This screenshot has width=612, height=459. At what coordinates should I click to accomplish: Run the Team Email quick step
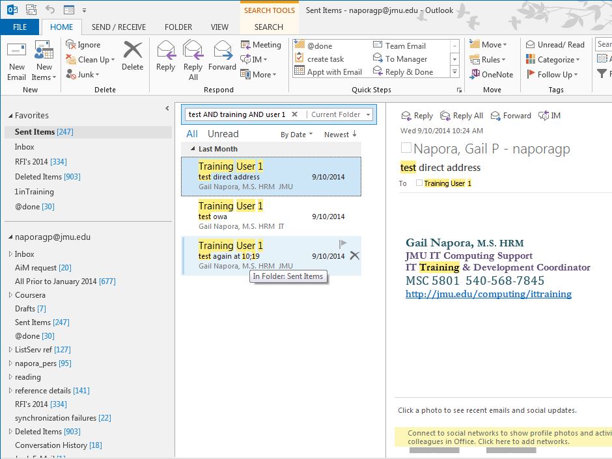(399, 46)
